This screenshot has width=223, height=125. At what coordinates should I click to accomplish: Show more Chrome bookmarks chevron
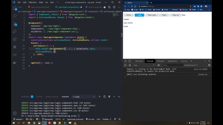tap(209, 10)
